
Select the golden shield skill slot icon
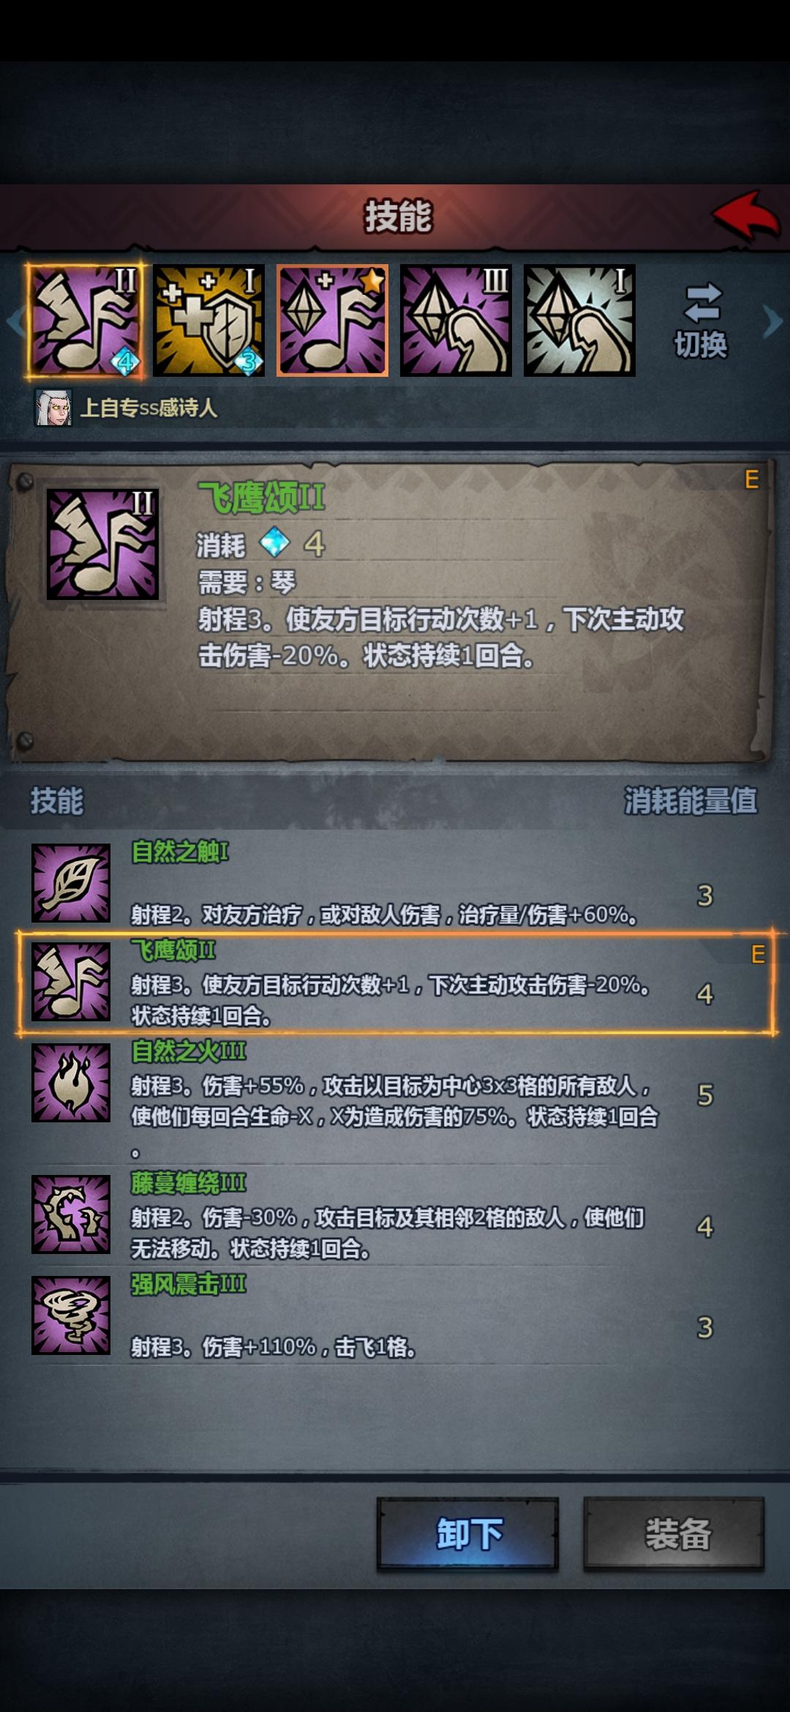coord(208,321)
